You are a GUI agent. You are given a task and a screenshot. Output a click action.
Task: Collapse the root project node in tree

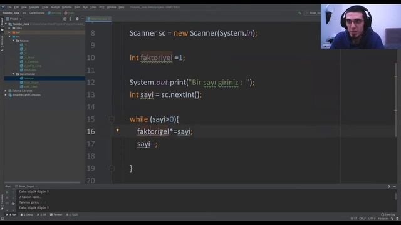(x=6, y=24)
